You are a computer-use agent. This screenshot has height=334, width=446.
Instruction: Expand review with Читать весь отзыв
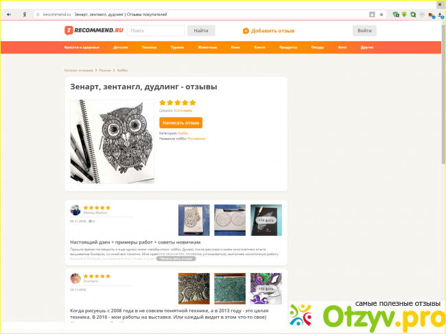point(176,259)
